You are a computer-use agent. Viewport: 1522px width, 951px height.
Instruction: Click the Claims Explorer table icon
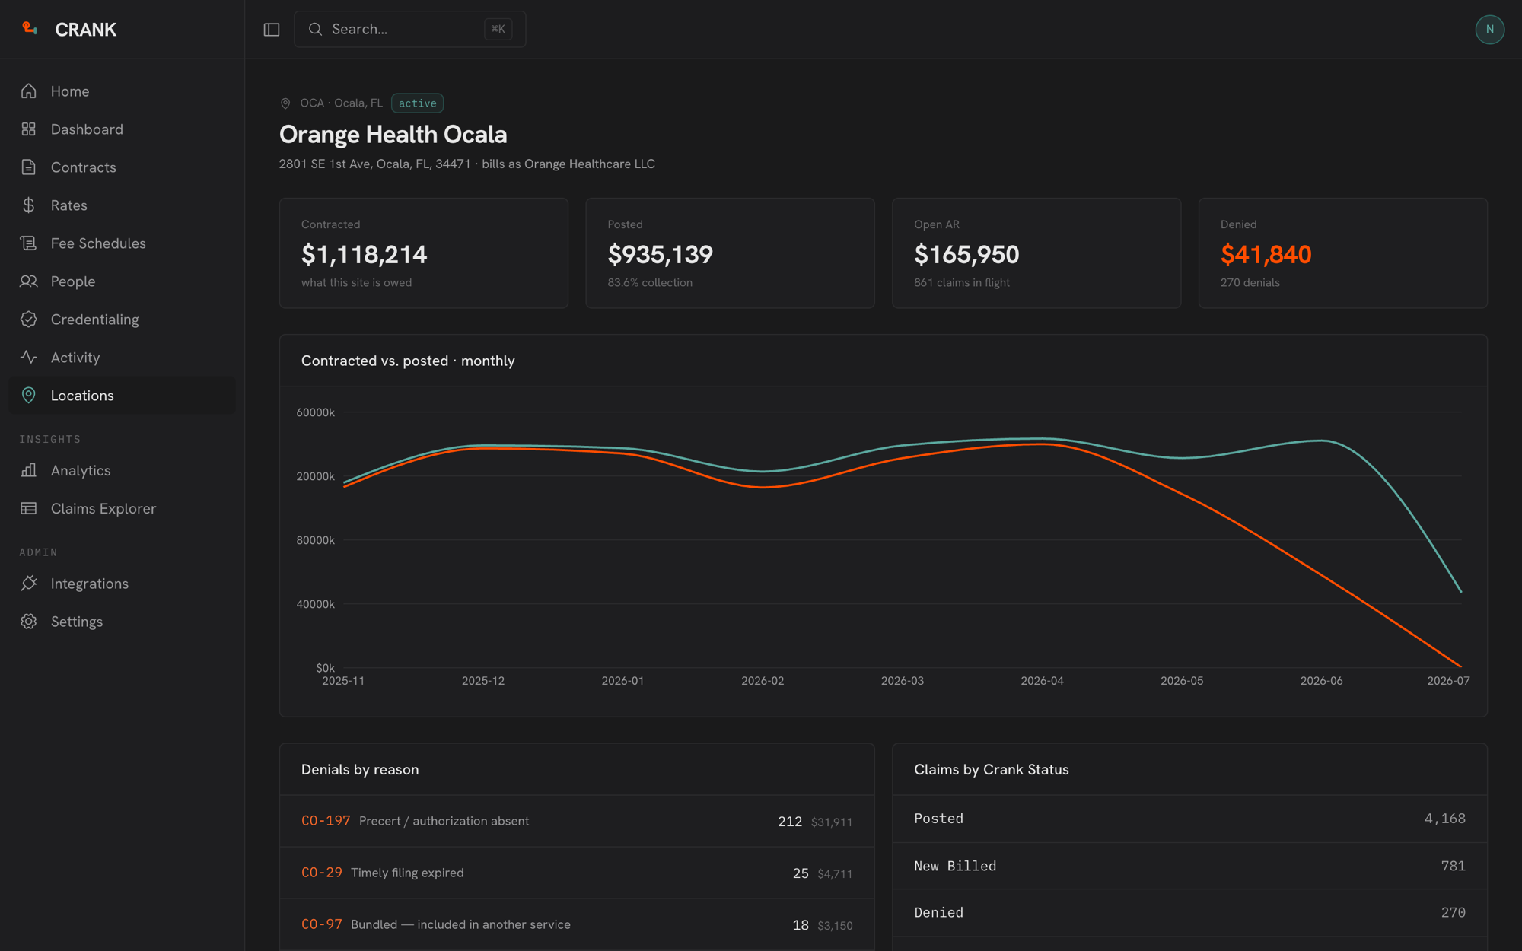pyautogui.click(x=29, y=508)
